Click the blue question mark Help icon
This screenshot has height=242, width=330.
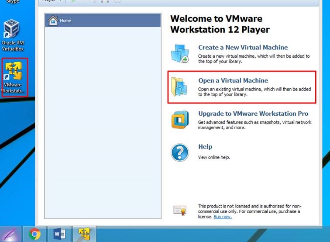(x=180, y=152)
